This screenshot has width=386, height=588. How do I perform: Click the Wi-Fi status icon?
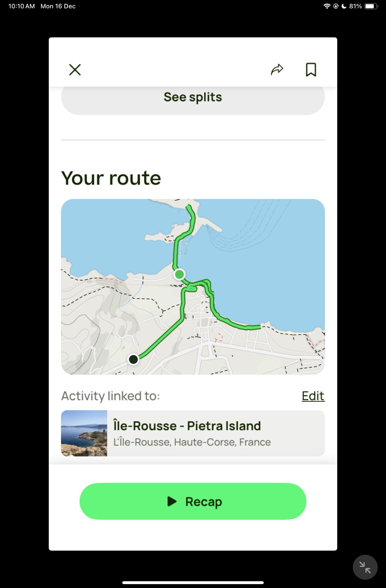[327, 6]
